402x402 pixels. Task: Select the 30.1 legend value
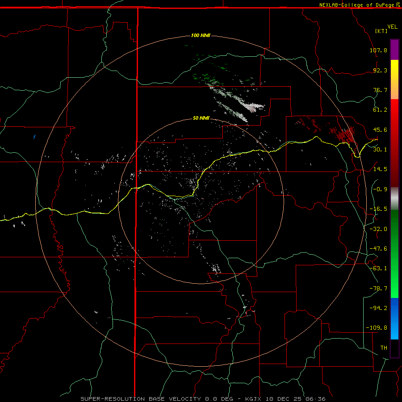(x=380, y=150)
